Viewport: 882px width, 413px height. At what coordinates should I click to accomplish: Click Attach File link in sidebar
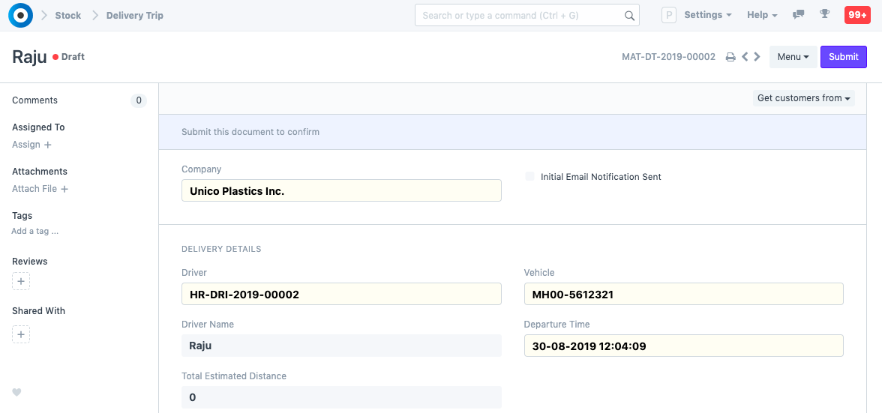[x=40, y=189]
